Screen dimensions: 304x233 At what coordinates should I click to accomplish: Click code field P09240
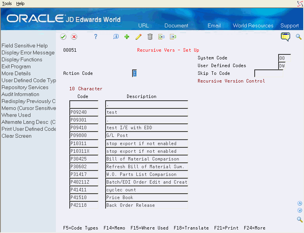[84, 112]
